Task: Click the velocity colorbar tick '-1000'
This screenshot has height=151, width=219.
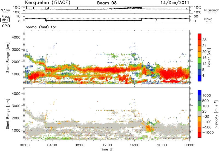Action: pos(208,132)
